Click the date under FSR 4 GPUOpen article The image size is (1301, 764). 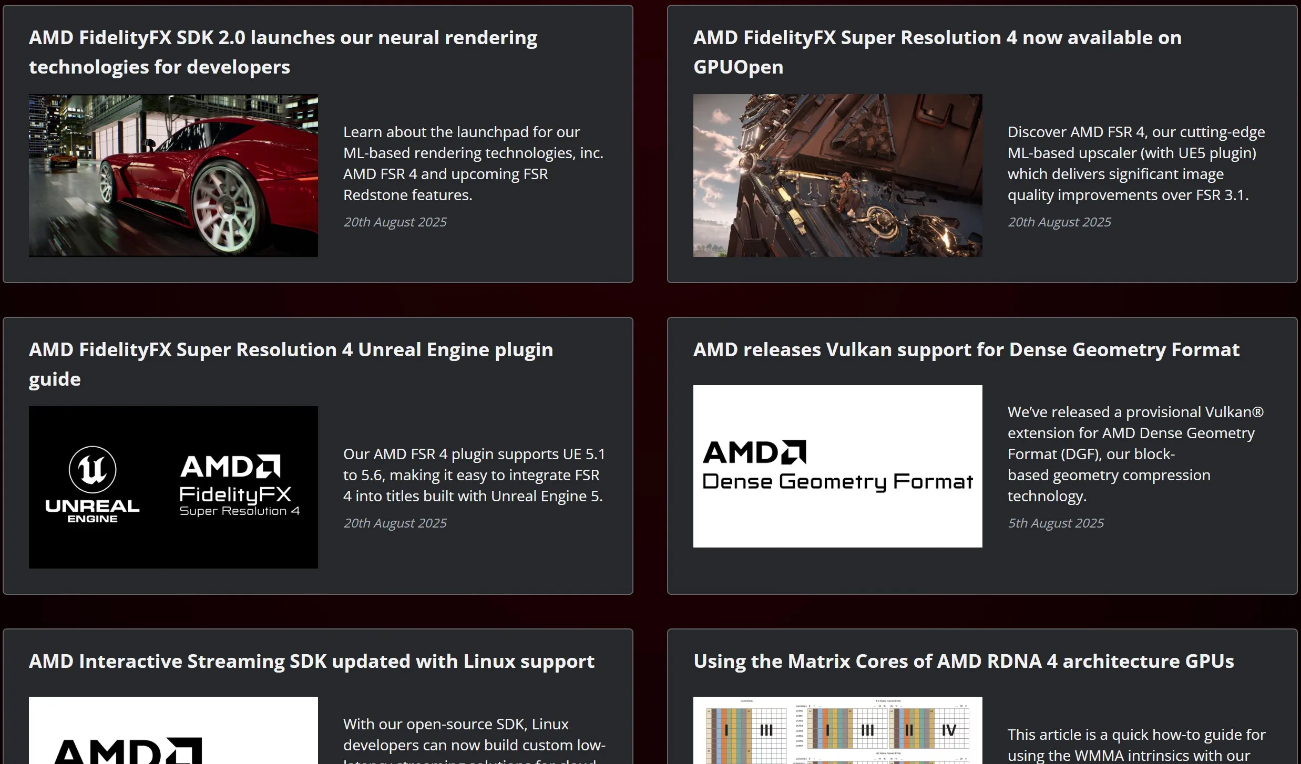pos(1059,222)
